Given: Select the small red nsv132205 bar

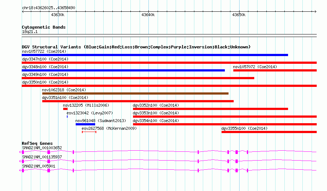Looking at the screenshot, I should (65, 109).
